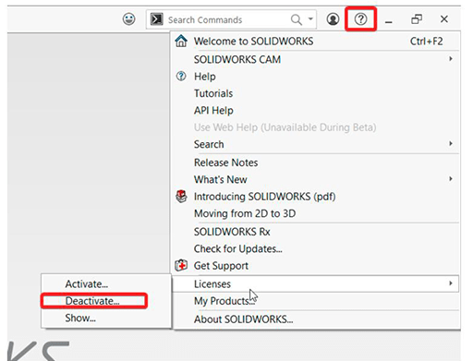The image size is (473, 361).
Task: Open the Licenses submenu
Action: 316,283
